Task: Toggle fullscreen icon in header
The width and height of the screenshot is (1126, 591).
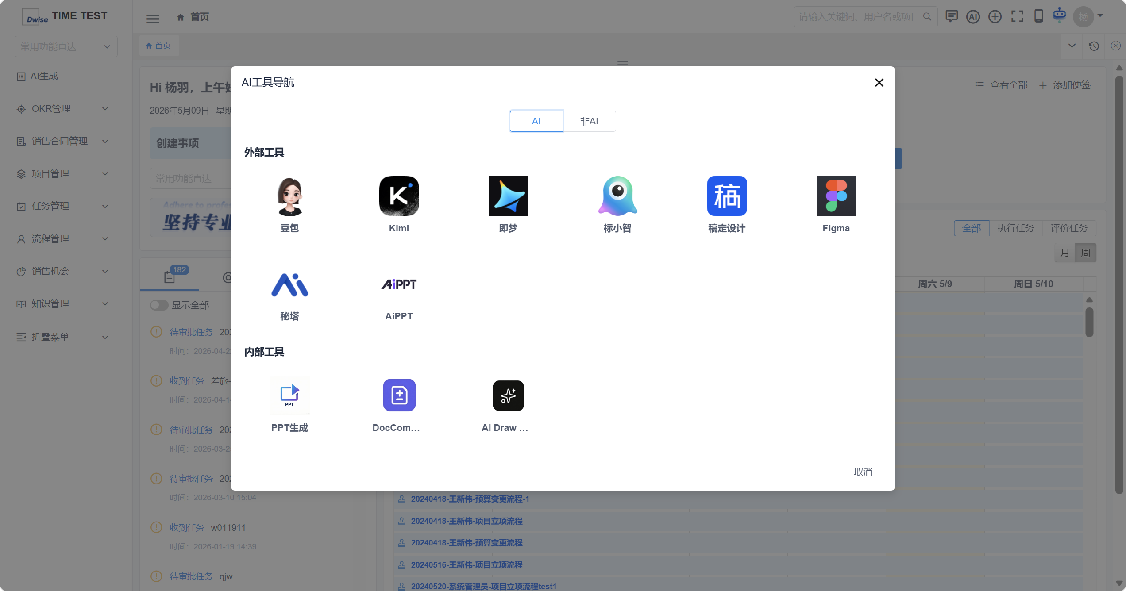Action: [1017, 17]
